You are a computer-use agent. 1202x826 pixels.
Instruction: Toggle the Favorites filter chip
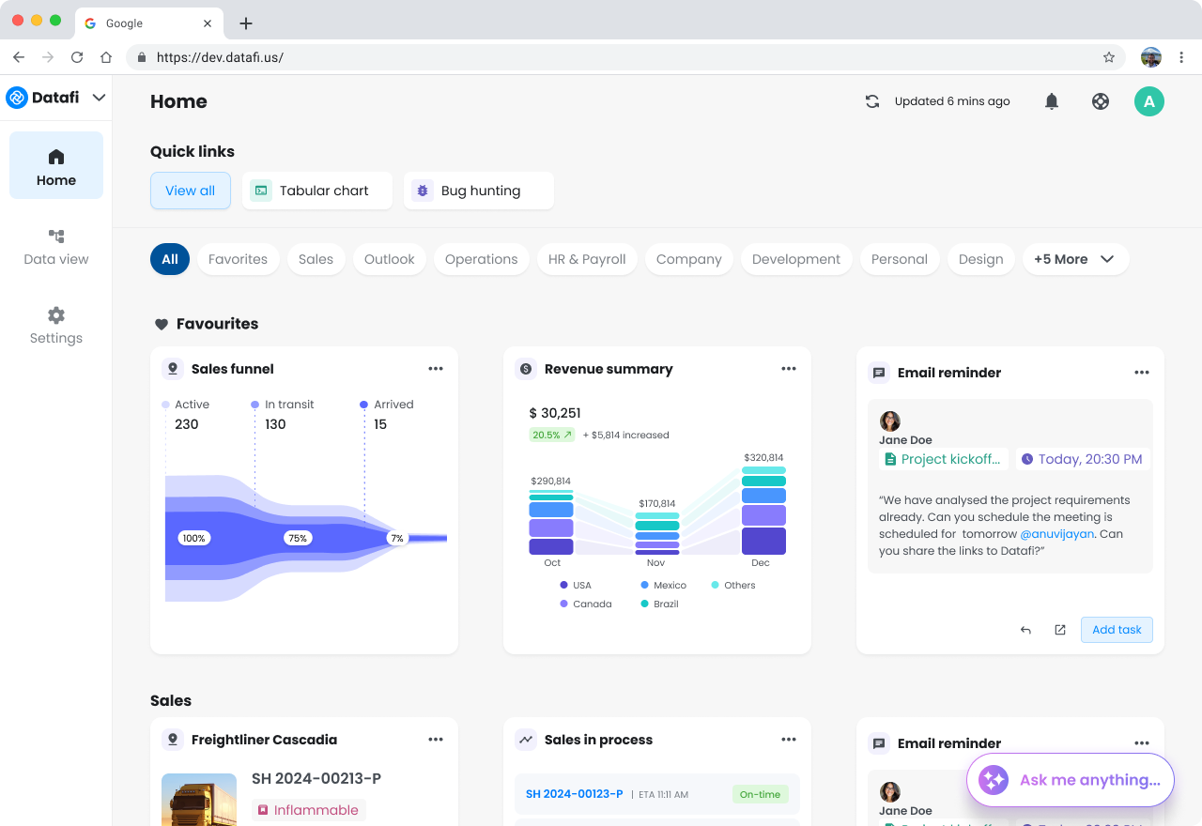point(238,259)
